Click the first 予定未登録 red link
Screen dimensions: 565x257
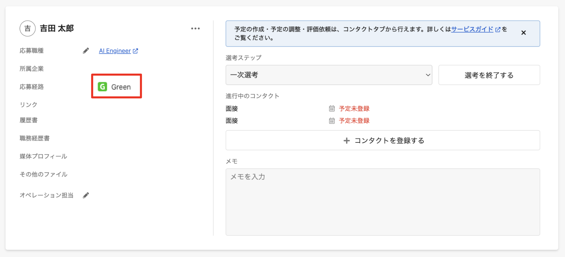pos(354,109)
